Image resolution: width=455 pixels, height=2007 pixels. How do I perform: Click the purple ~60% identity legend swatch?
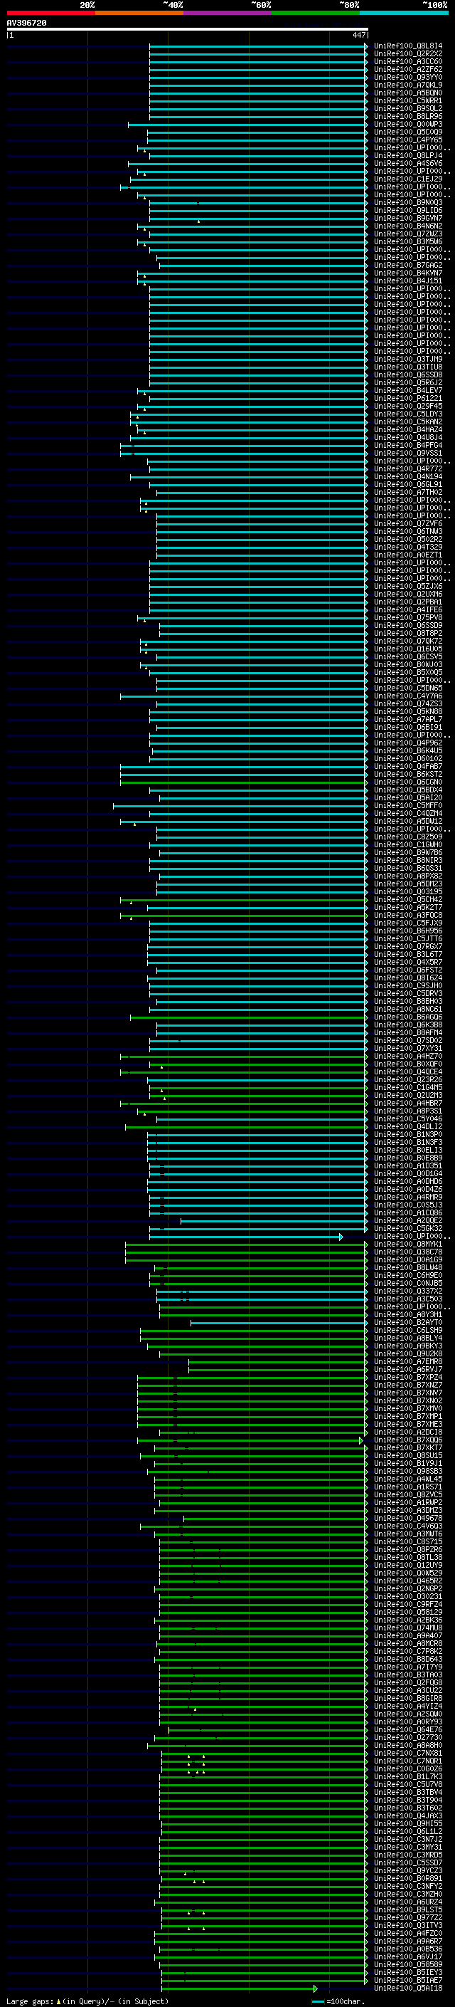(x=228, y=13)
